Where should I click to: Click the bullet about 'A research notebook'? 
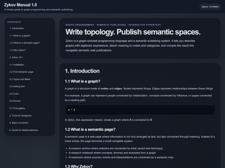click(x=112, y=153)
